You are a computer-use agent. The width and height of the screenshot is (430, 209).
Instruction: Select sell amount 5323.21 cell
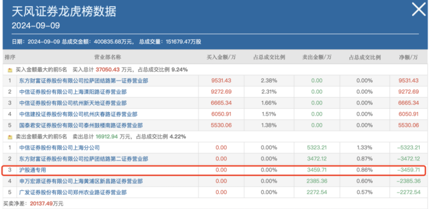[317, 148]
